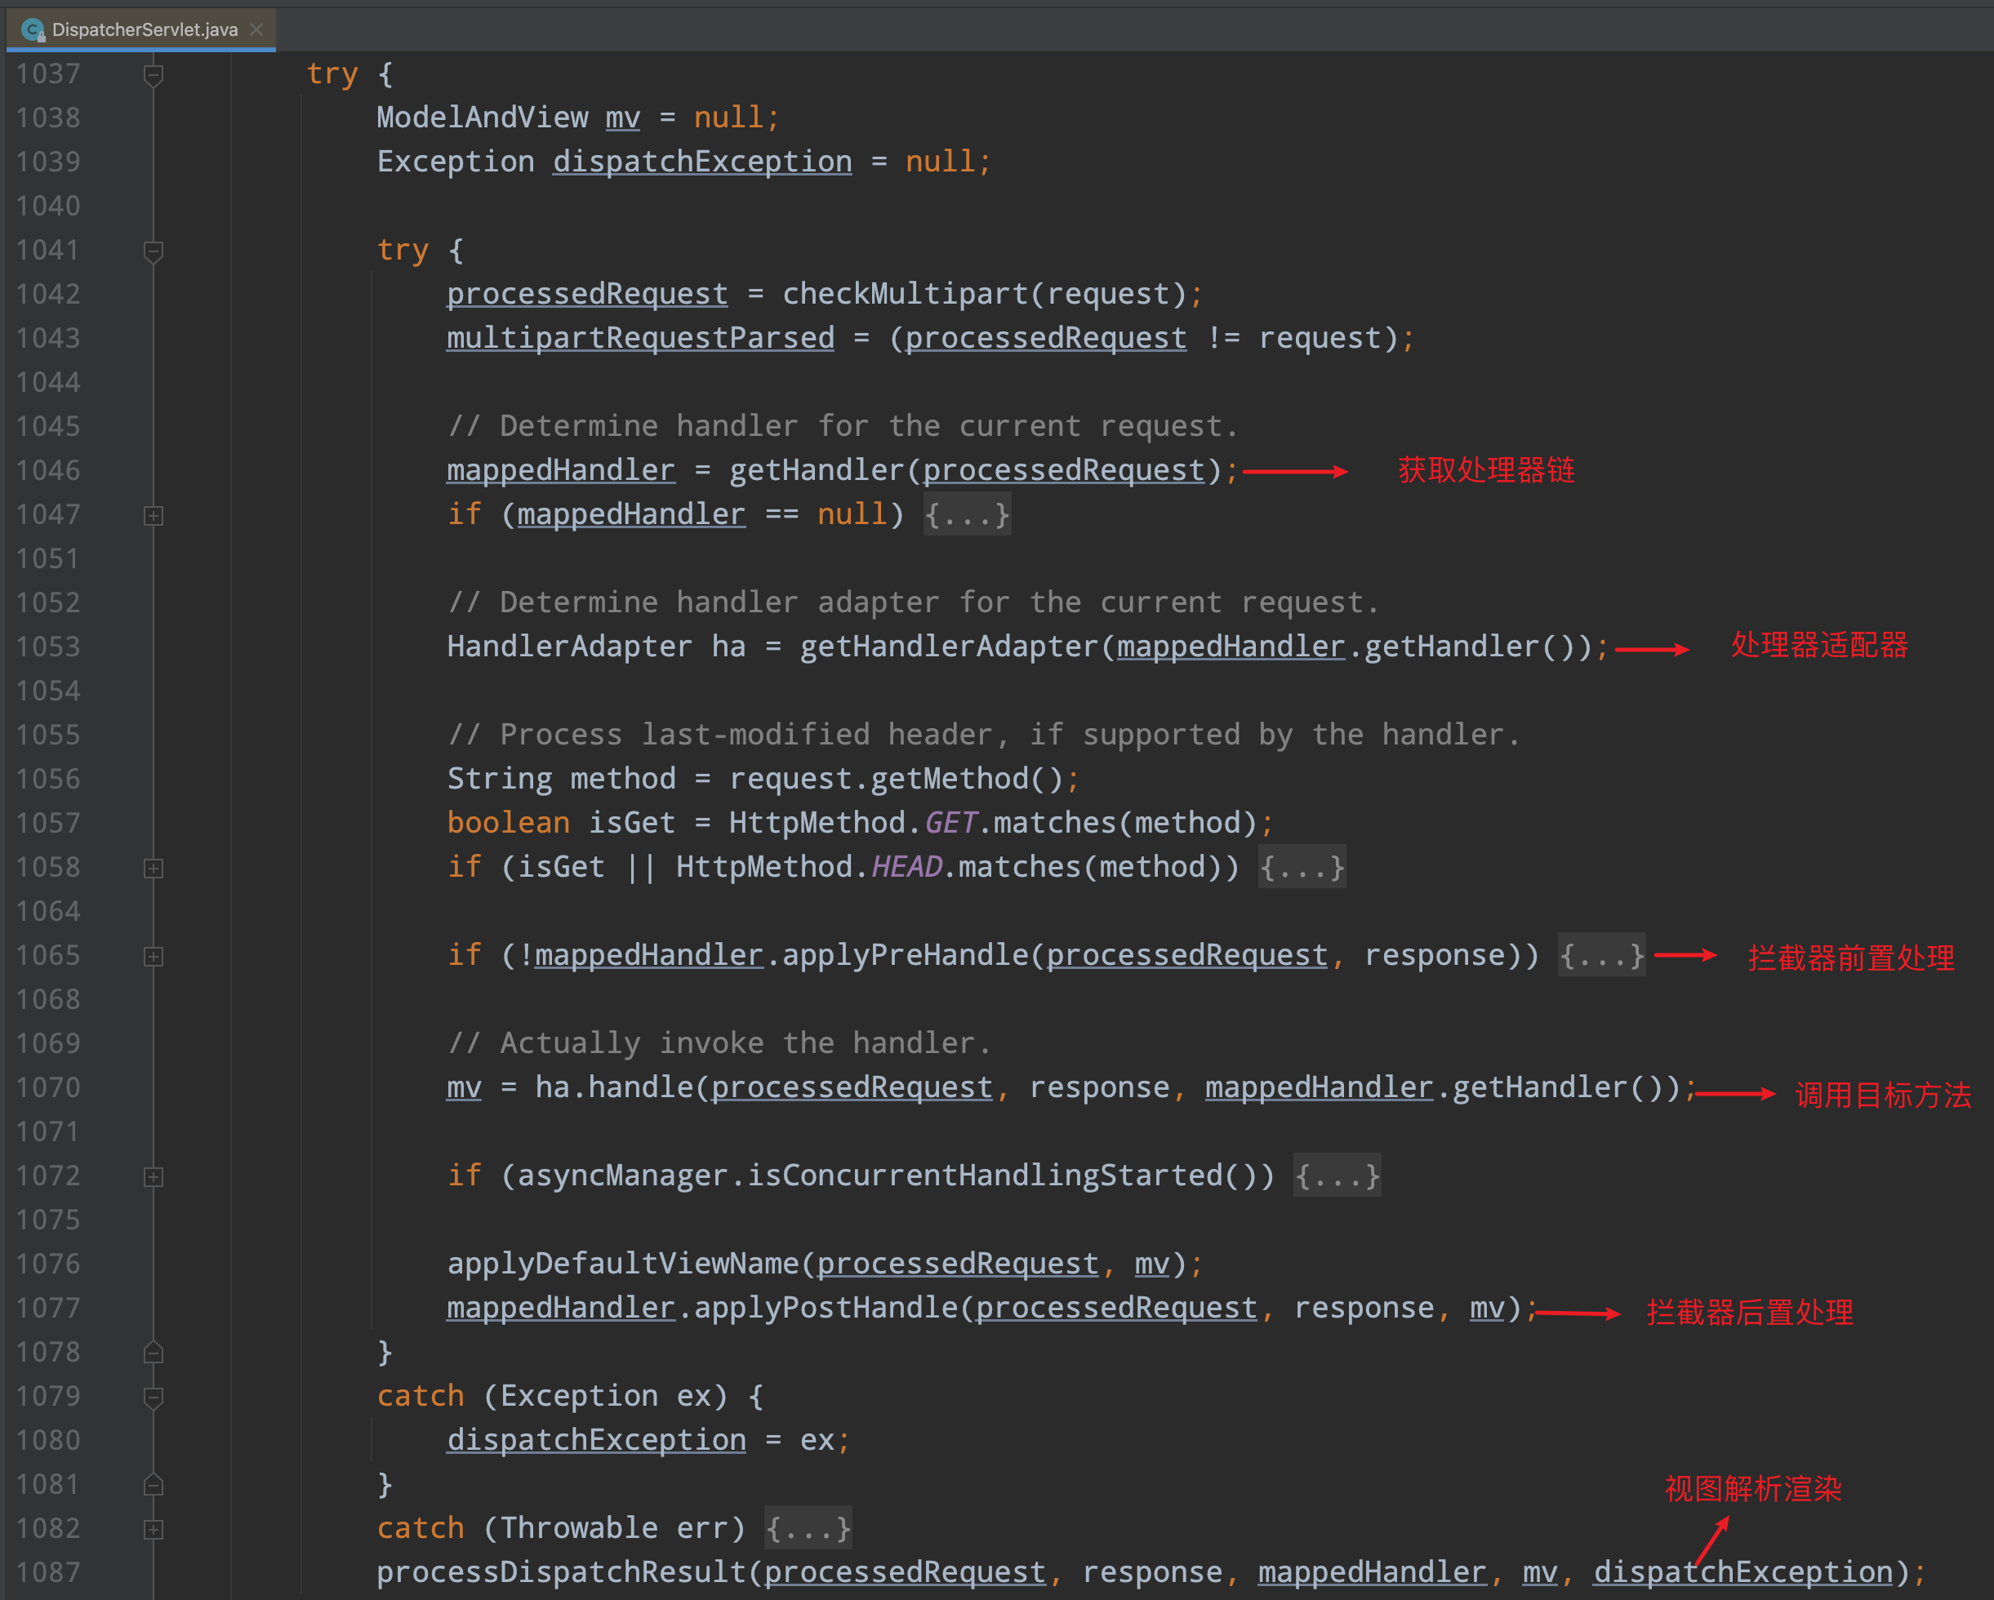Expand the catch Throwable fold at line 1082
The image size is (1994, 1600).
click(x=154, y=1529)
